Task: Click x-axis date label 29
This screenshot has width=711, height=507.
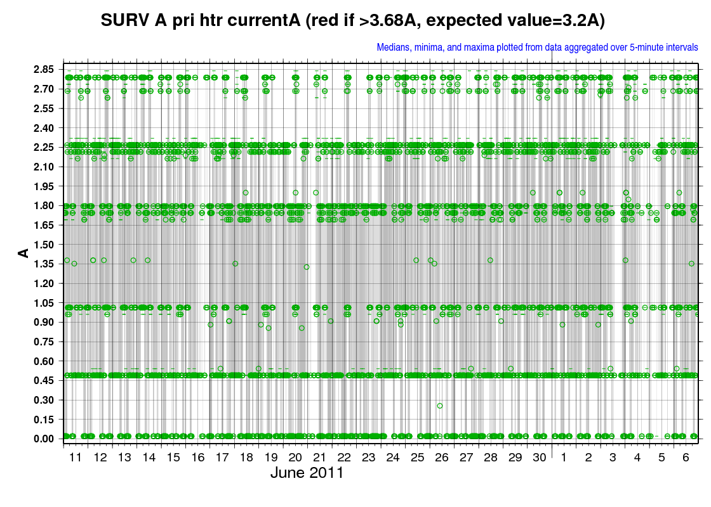Action: [515, 458]
